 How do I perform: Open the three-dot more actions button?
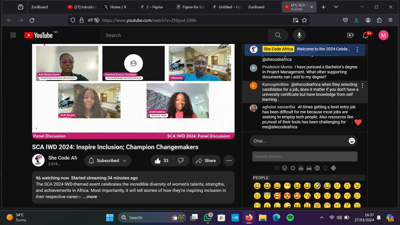(x=229, y=161)
